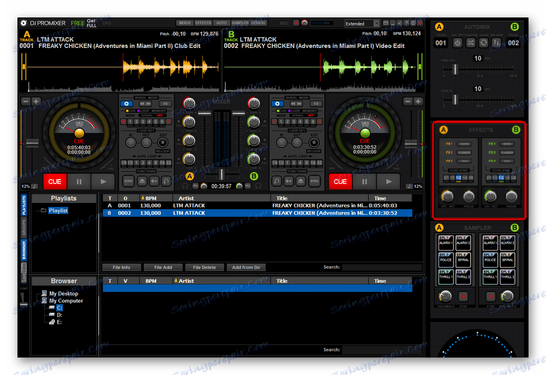Open the SAMPLER tab in top bar
Screen dimensions: 546x375
click(240, 23)
